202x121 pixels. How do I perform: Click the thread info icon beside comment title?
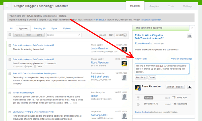click(x=190, y=36)
